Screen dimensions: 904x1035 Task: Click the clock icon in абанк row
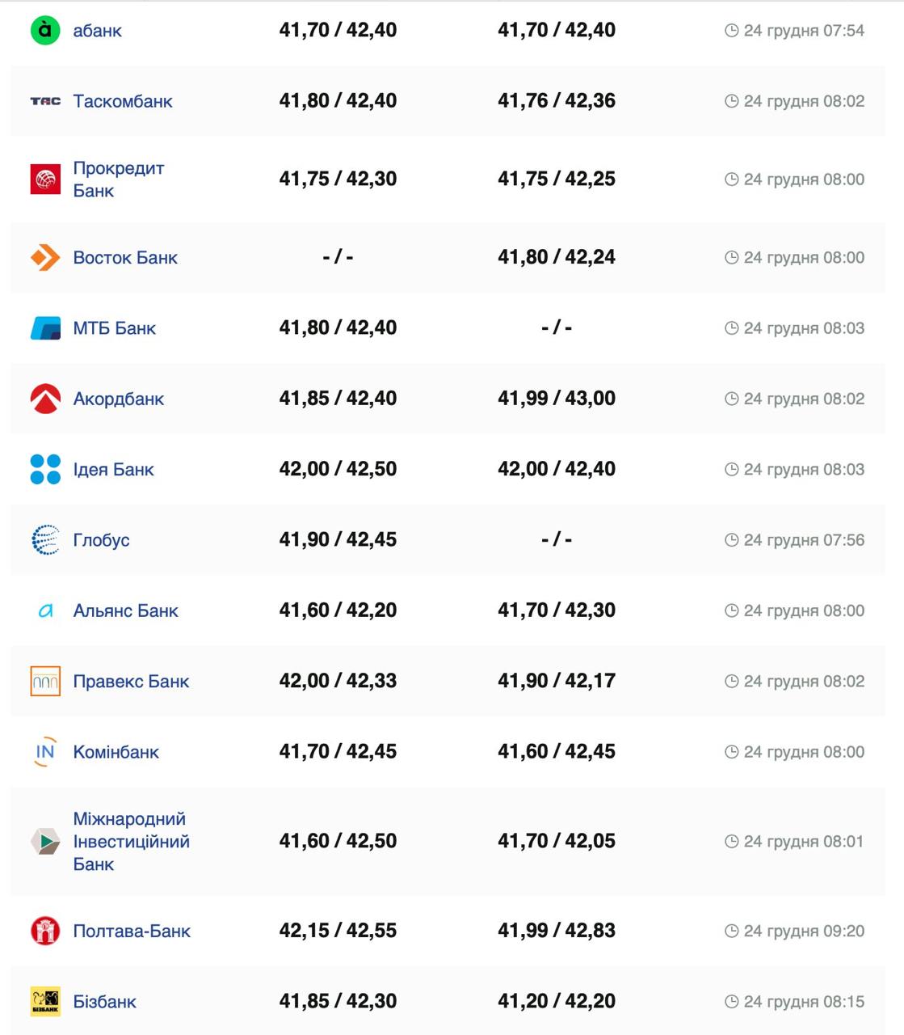[x=732, y=31]
